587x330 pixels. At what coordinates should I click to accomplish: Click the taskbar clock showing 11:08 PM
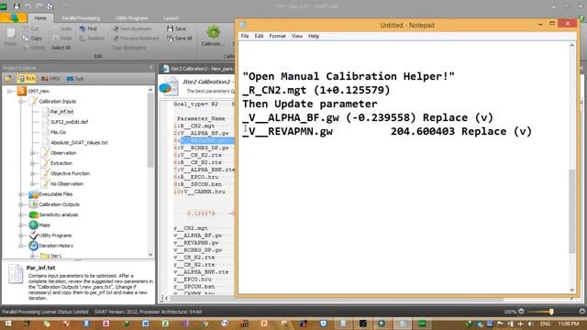click(568, 324)
